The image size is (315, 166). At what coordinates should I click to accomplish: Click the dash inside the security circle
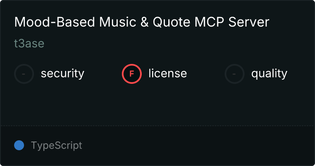24,74
